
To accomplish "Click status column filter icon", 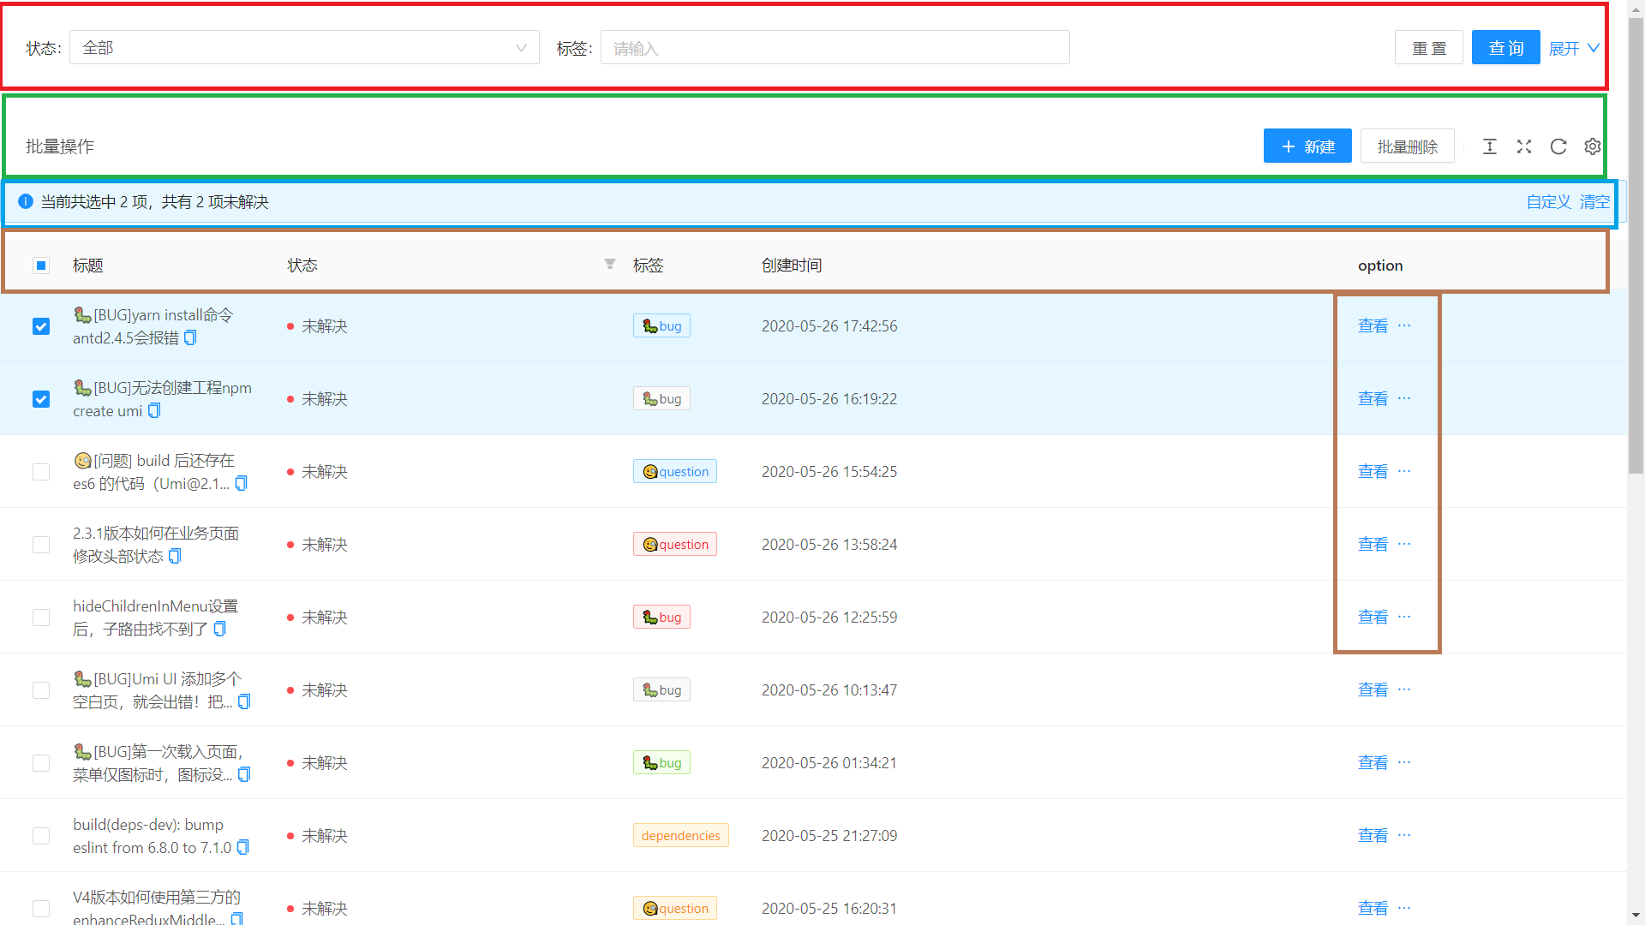I will (x=610, y=265).
